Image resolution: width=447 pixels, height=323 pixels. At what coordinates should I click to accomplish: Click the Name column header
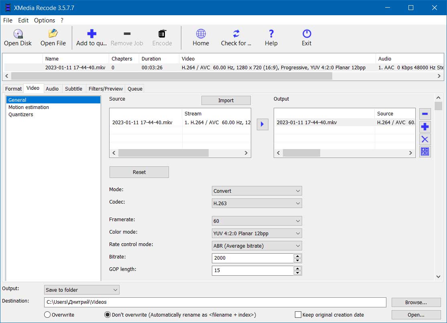coord(76,59)
